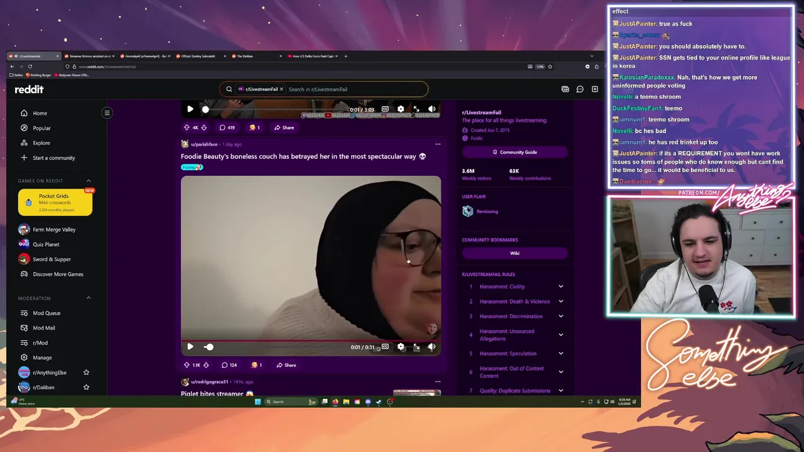The width and height of the screenshot is (804, 452).
Task: Share the post with 419 comments
Action: (284, 127)
